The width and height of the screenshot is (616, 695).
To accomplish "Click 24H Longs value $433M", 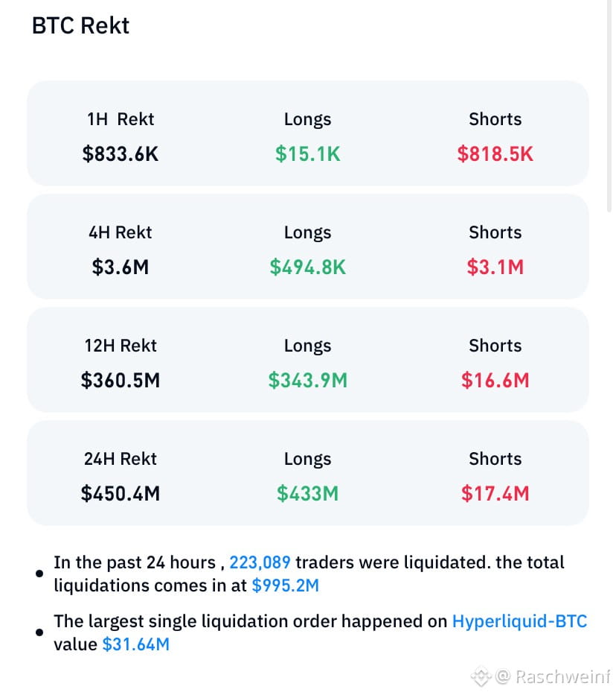I will tap(307, 493).
